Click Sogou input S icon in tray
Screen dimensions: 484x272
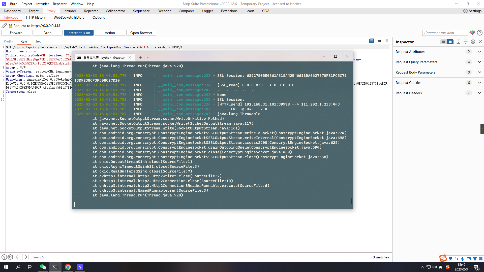pos(448,267)
